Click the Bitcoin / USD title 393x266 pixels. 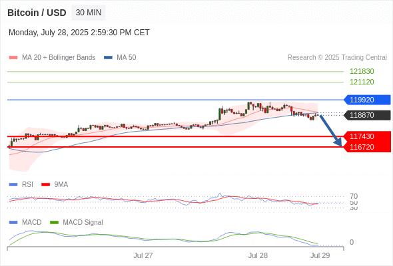pyautogui.click(x=37, y=13)
